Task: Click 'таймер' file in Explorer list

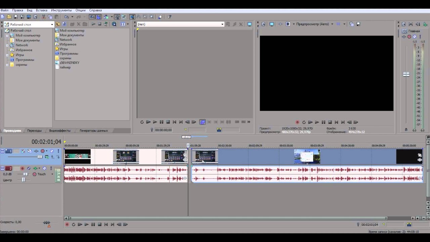Action: [x=65, y=67]
